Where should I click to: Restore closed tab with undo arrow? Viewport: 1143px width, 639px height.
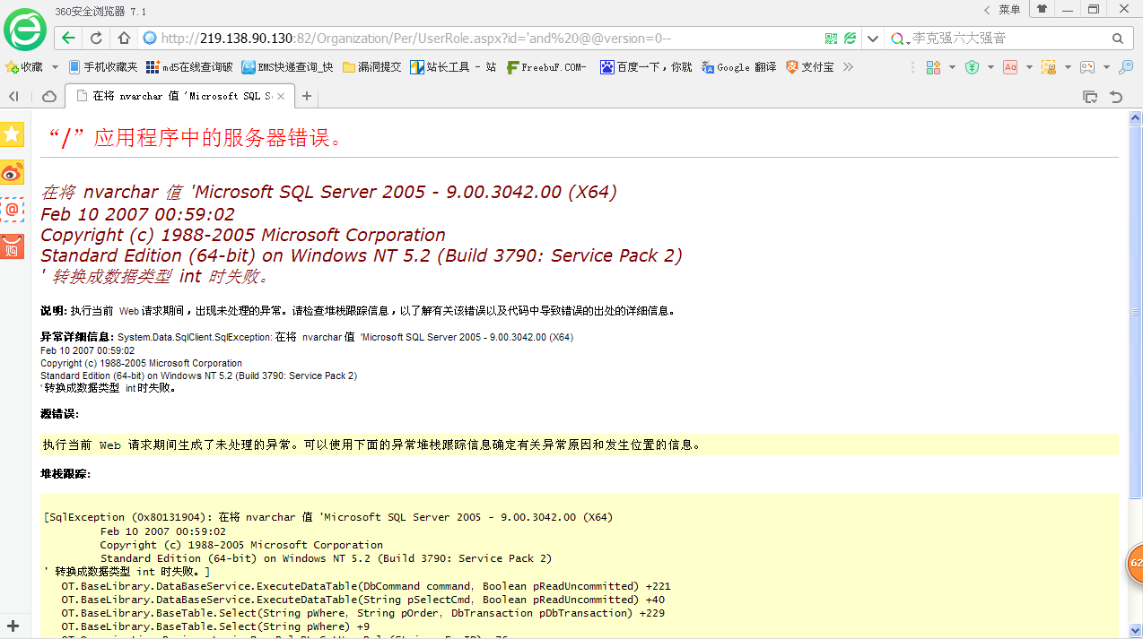click(1116, 96)
